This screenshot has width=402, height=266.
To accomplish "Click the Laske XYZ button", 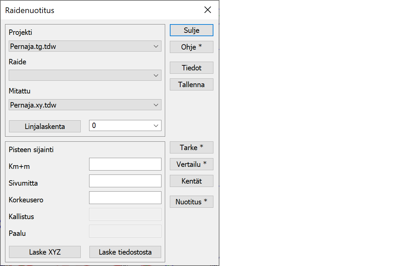I will [45, 252].
